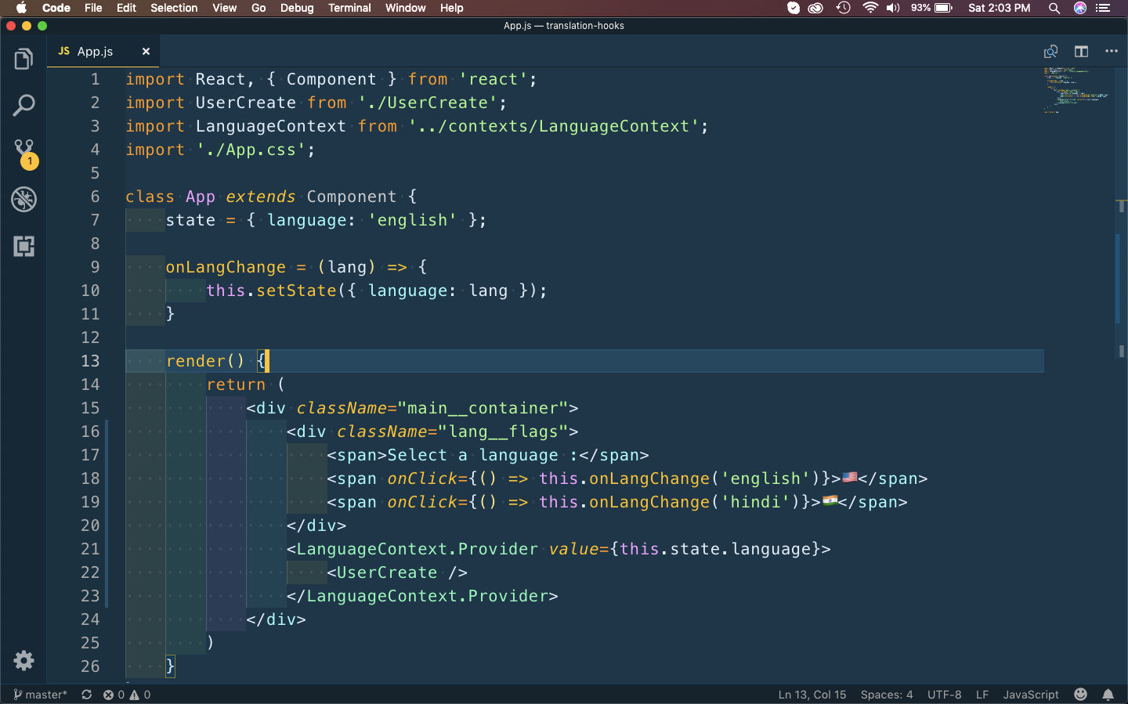Click line number 13 in the gutter

coord(90,361)
